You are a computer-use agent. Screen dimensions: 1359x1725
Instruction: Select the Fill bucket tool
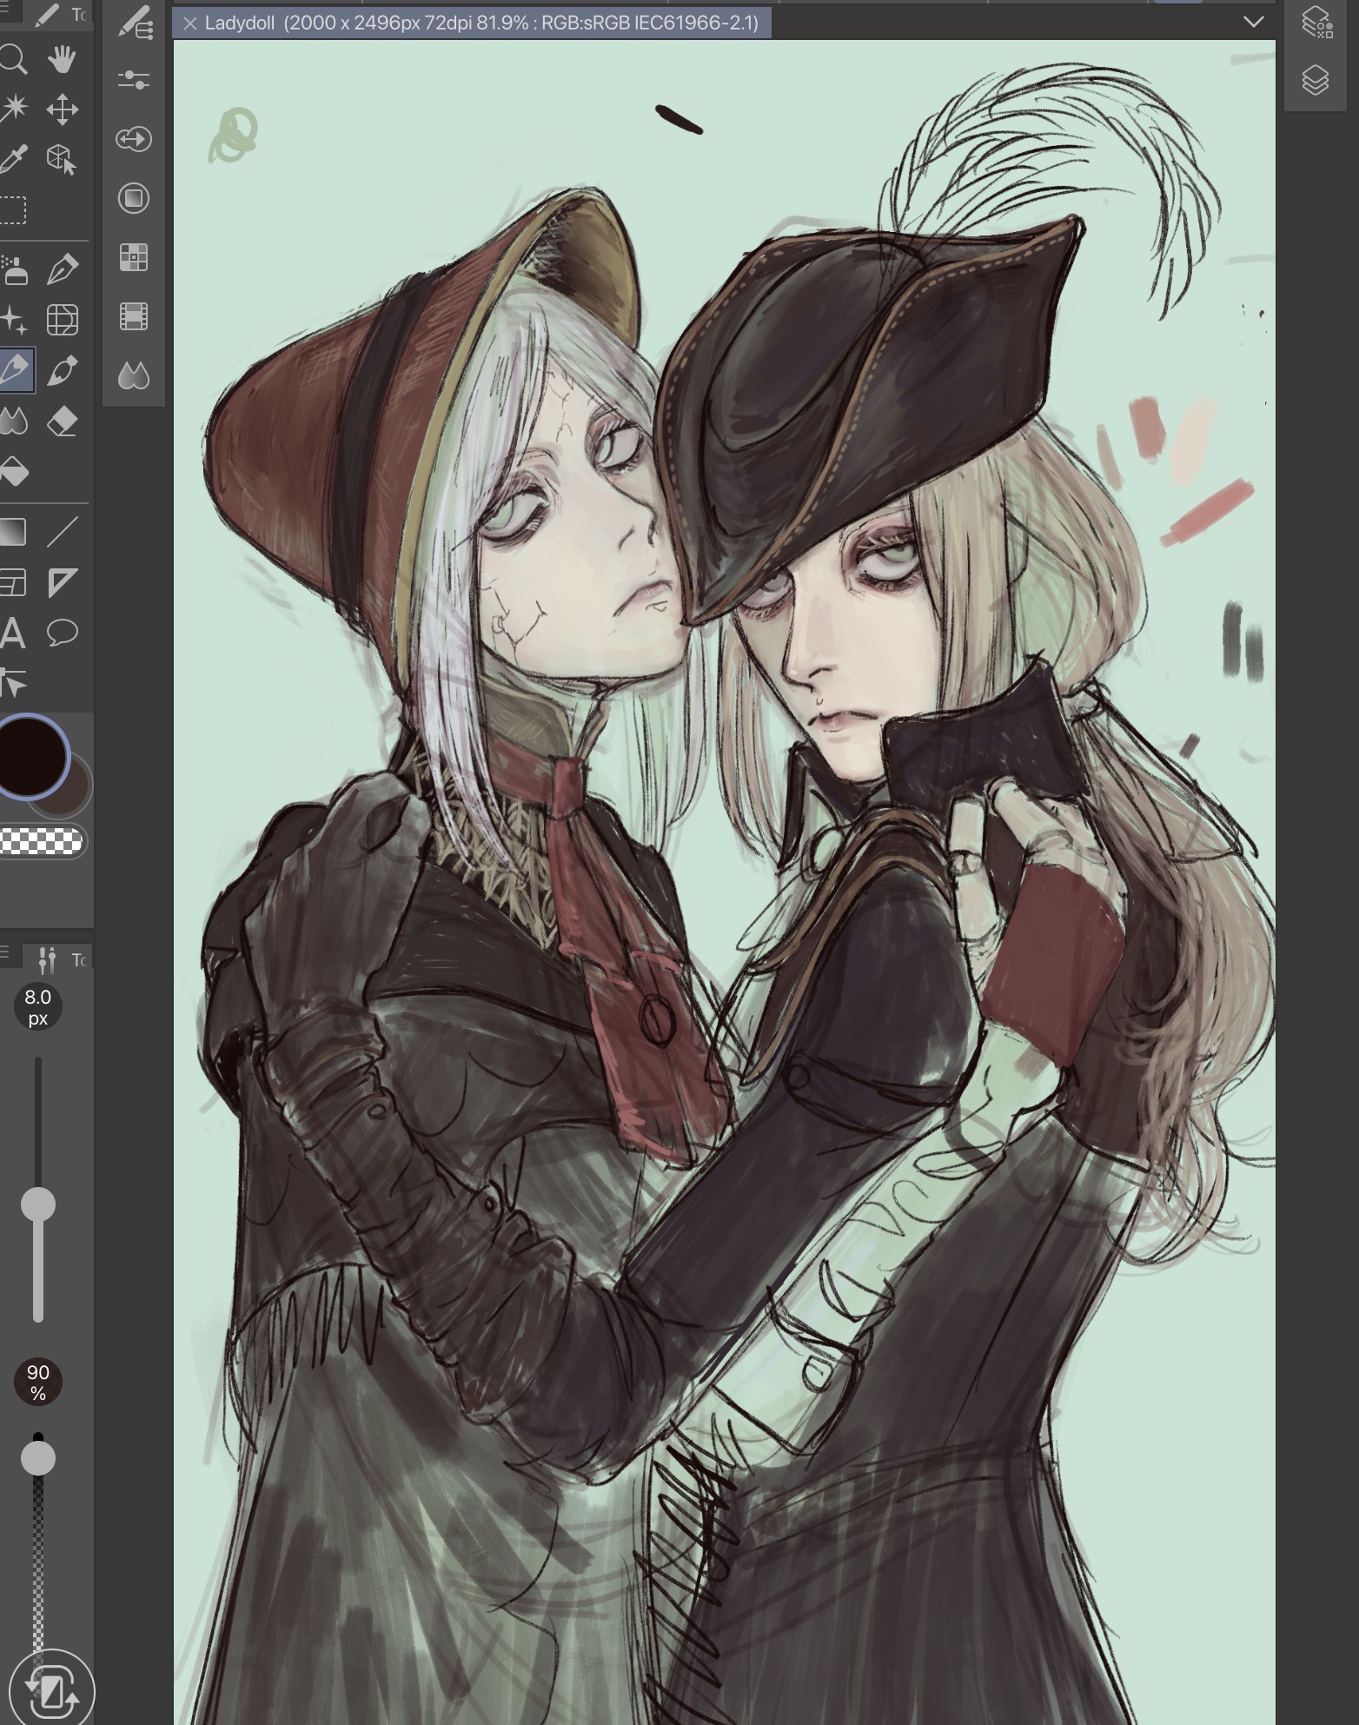(x=12, y=472)
